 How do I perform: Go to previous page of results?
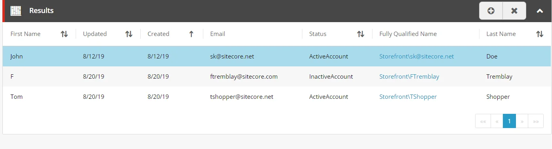[497, 121]
